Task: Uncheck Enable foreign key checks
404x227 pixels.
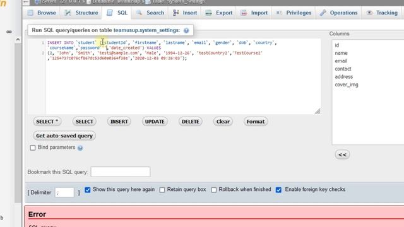Action: [x=278, y=190]
